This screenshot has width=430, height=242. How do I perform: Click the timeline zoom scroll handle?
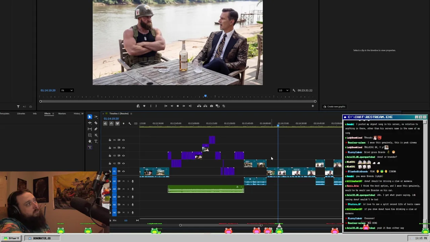pyautogui.click(x=180, y=225)
